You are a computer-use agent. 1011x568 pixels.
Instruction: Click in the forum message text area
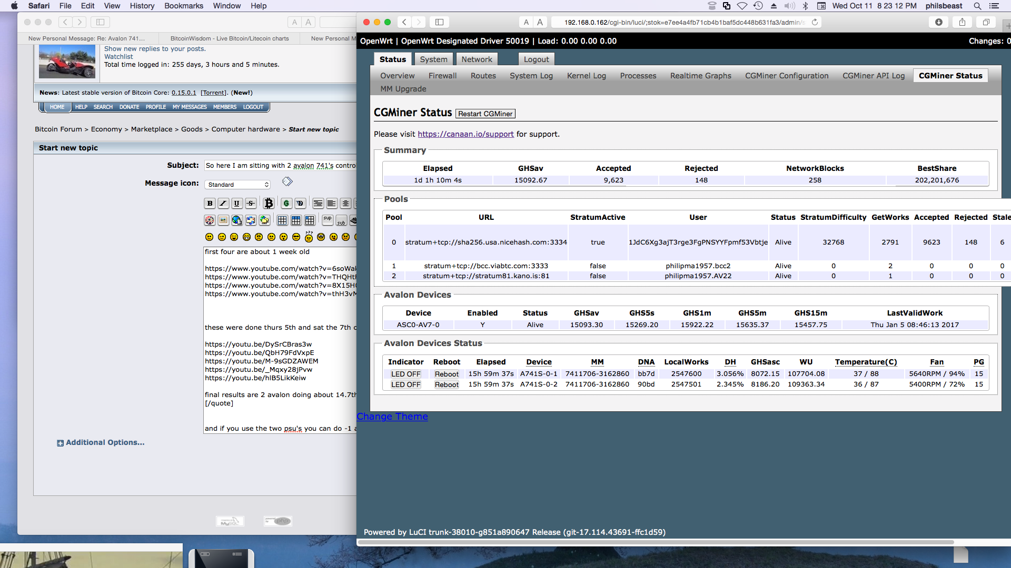click(281, 340)
